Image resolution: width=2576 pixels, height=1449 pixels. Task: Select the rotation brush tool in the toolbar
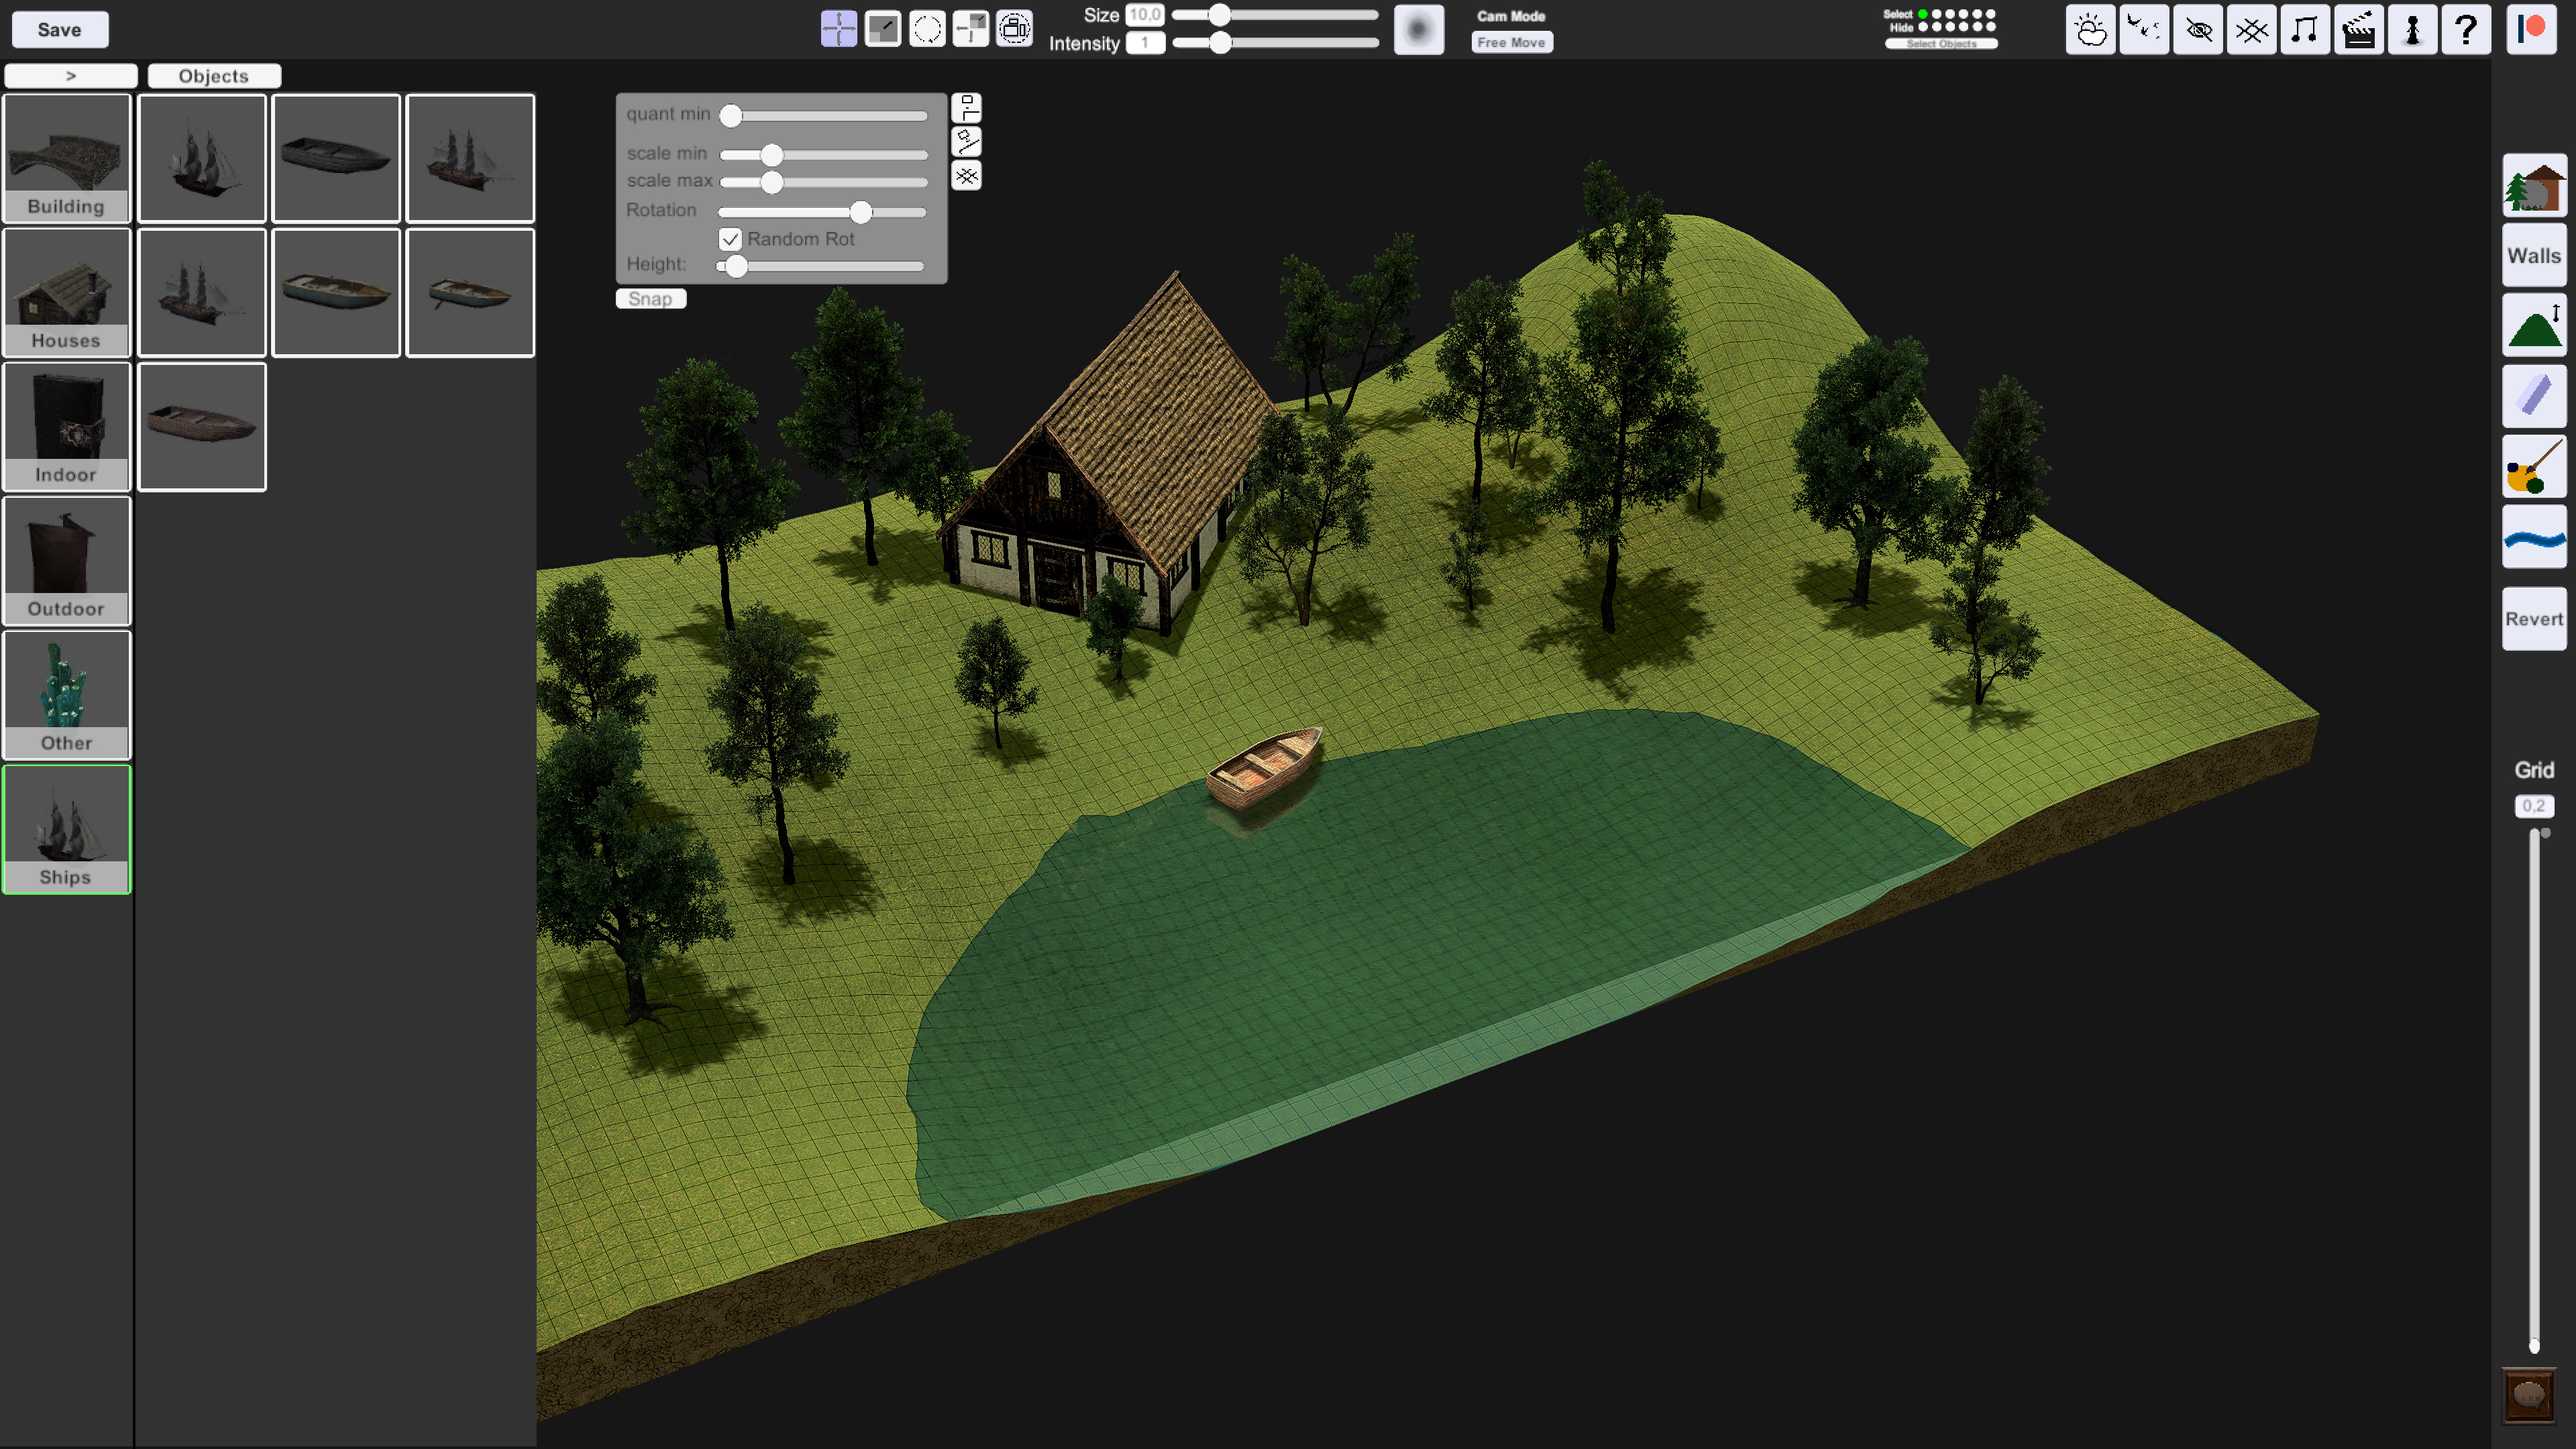[x=927, y=30]
